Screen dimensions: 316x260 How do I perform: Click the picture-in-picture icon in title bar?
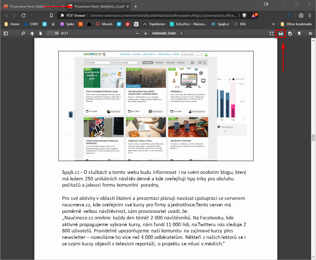(x=266, y=4)
